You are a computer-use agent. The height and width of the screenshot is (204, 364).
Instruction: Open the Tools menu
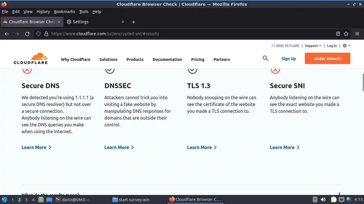84,12
